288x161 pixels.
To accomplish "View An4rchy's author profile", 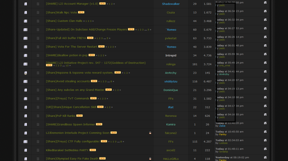I will click(171, 73).
